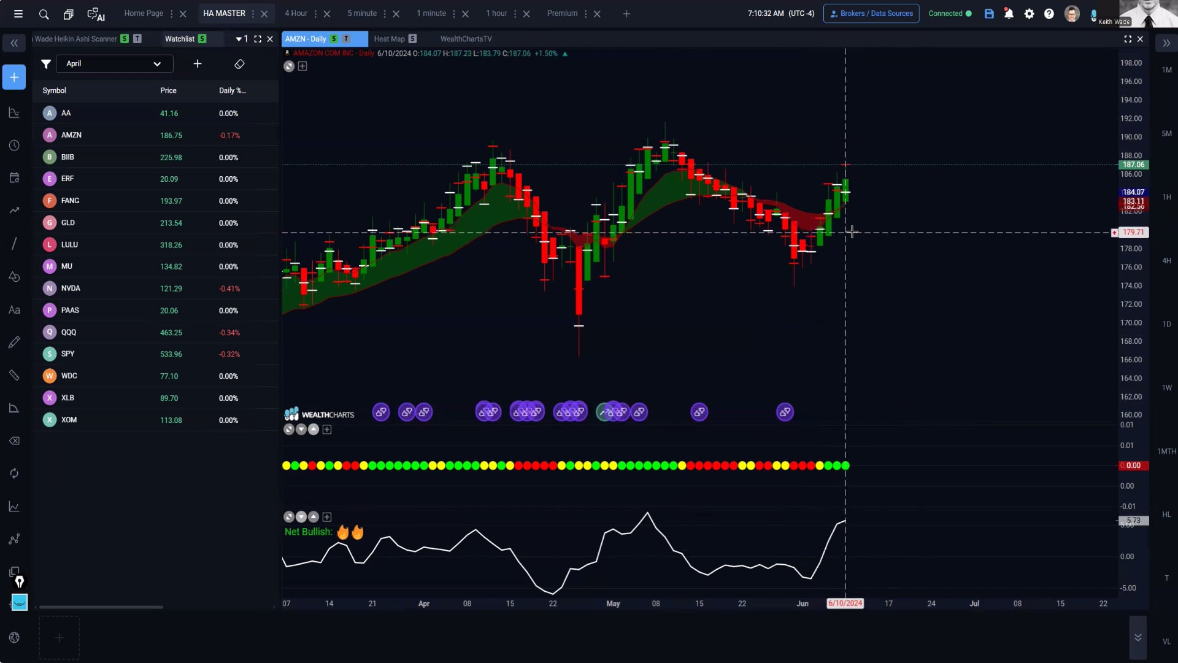Open Brokers / Data Sources
This screenshot has width=1178, height=663.
871,14
